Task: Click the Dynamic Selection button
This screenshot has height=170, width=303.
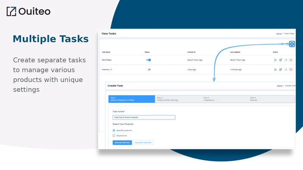Action: tap(143, 143)
